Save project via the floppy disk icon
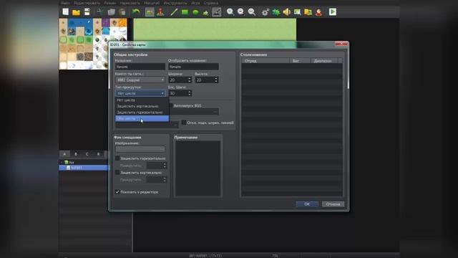Image resolution: width=458 pixels, height=258 pixels. [87, 12]
